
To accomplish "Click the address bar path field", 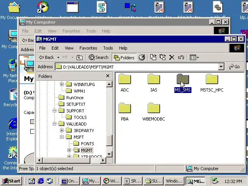I will tap(137, 67).
